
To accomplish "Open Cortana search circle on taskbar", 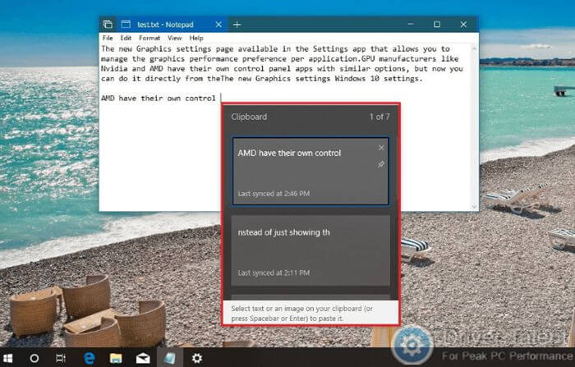I will tap(34, 358).
